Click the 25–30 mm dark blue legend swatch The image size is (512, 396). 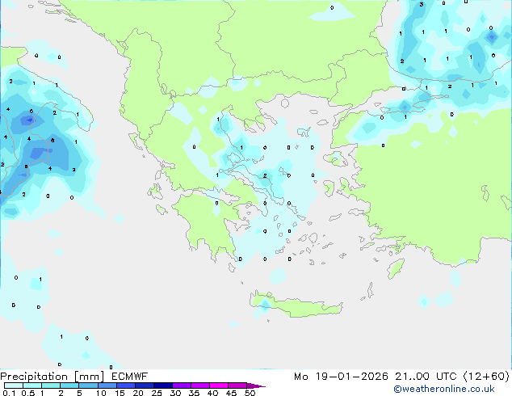[x=163, y=385]
